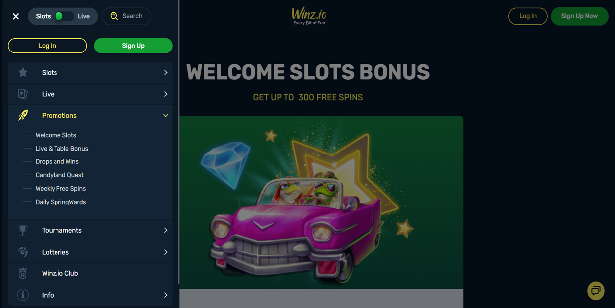The image size is (615, 308).
Task: Click the Lotteries icon
Action: pyautogui.click(x=23, y=252)
